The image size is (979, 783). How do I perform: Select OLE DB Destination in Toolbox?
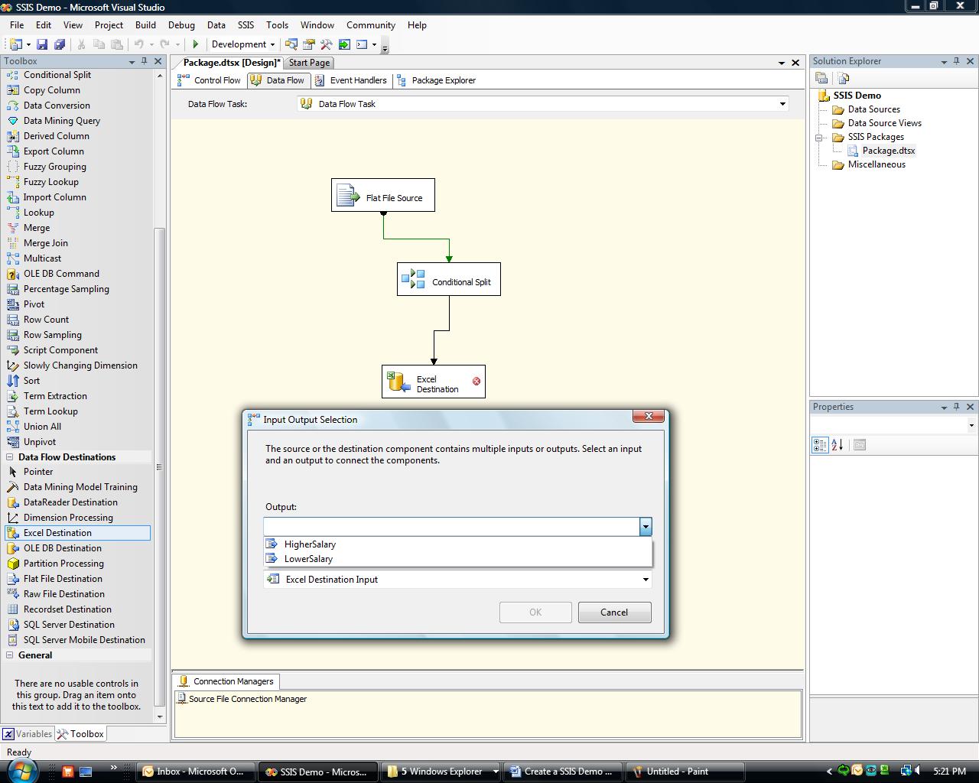(x=62, y=548)
